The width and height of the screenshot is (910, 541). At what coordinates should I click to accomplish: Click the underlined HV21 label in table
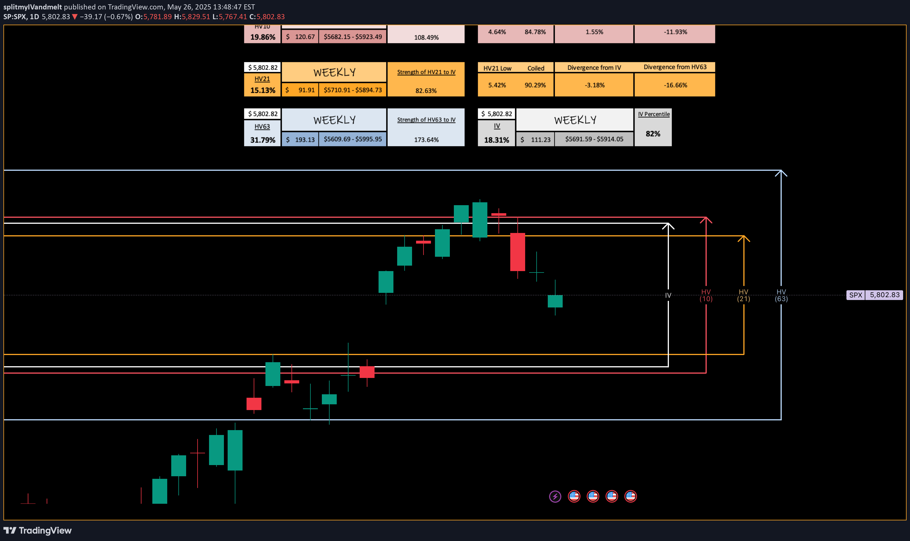tap(262, 79)
